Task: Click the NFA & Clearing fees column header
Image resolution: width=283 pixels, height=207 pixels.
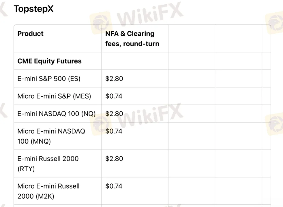Action: [132, 39]
